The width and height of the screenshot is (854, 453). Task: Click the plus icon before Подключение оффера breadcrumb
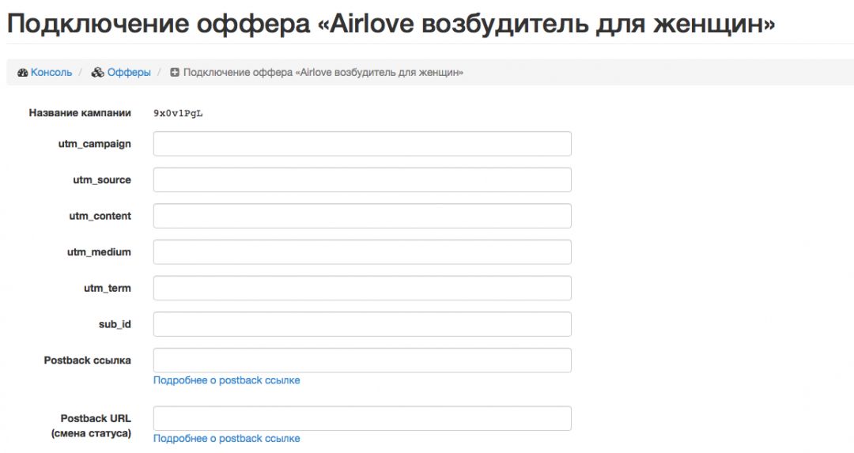click(x=174, y=73)
